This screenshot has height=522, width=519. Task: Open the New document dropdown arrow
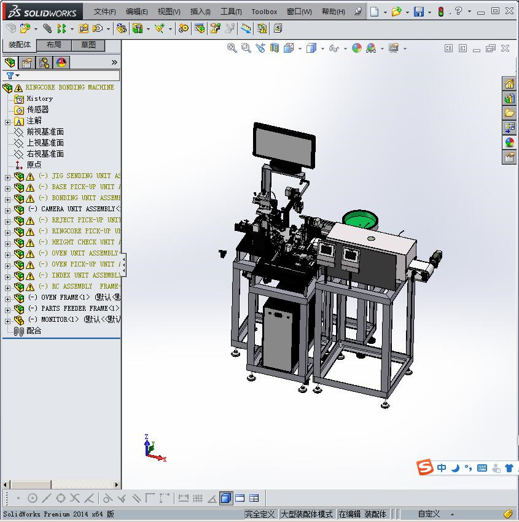[385, 12]
